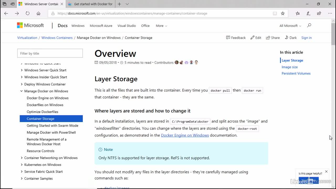Image resolution: width=336 pixels, height=189 pixels.
Task: Set these tabs aside
Action: point(13,4)
